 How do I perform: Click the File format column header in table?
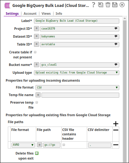[20, 130]
